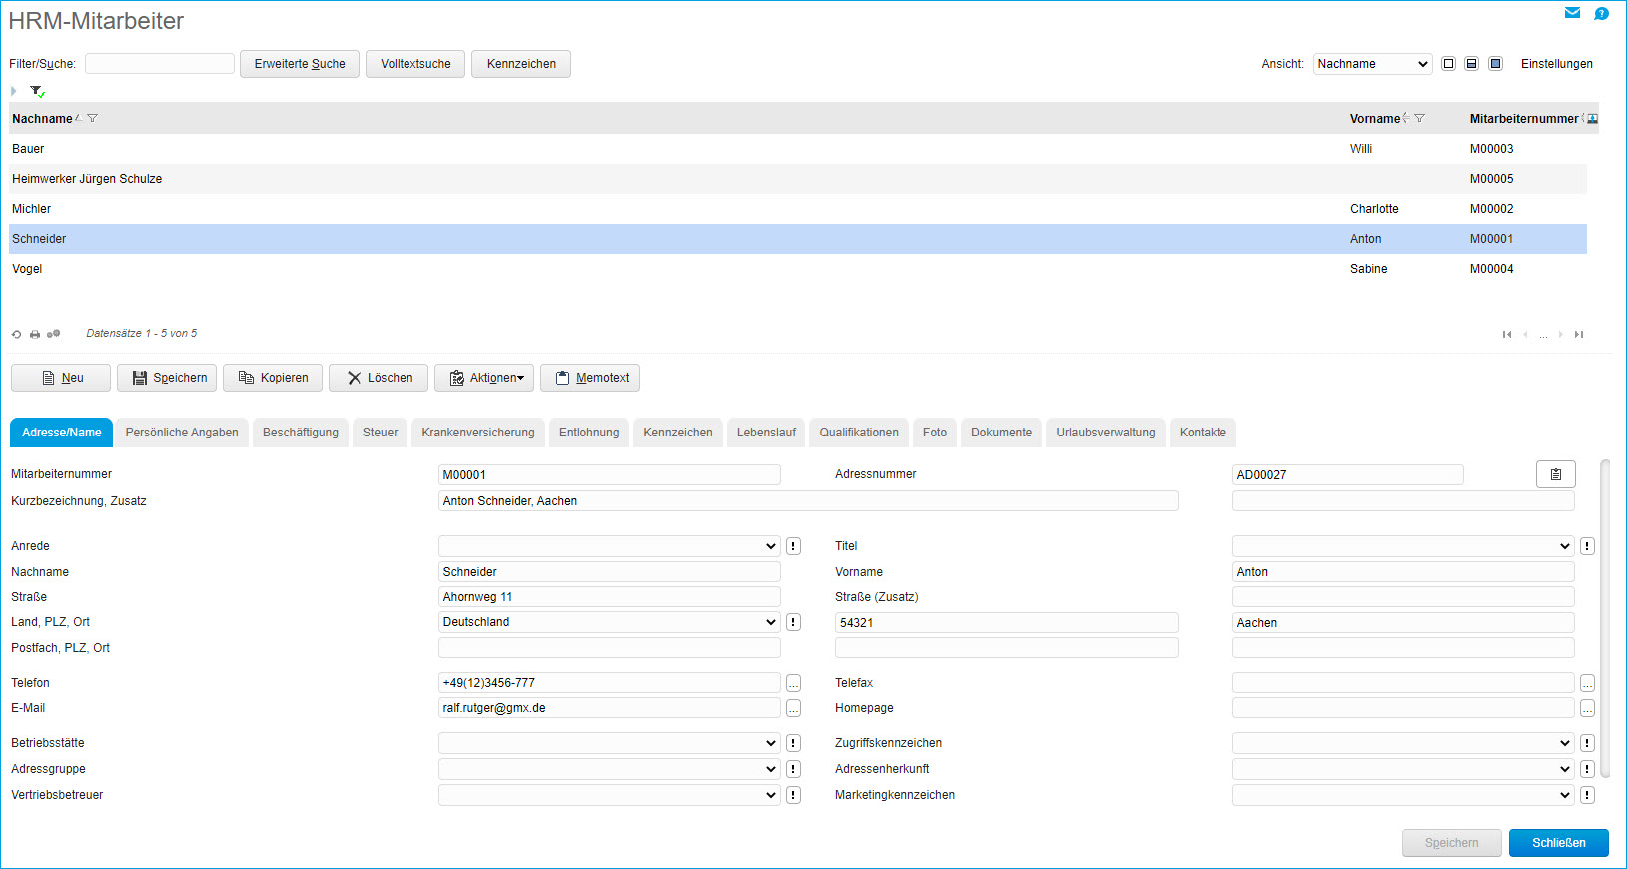This screenshot has width=1627, height=869.
Task: Open the Marketingkennzeichen dropdown
Action: (x=1402, y=795)
